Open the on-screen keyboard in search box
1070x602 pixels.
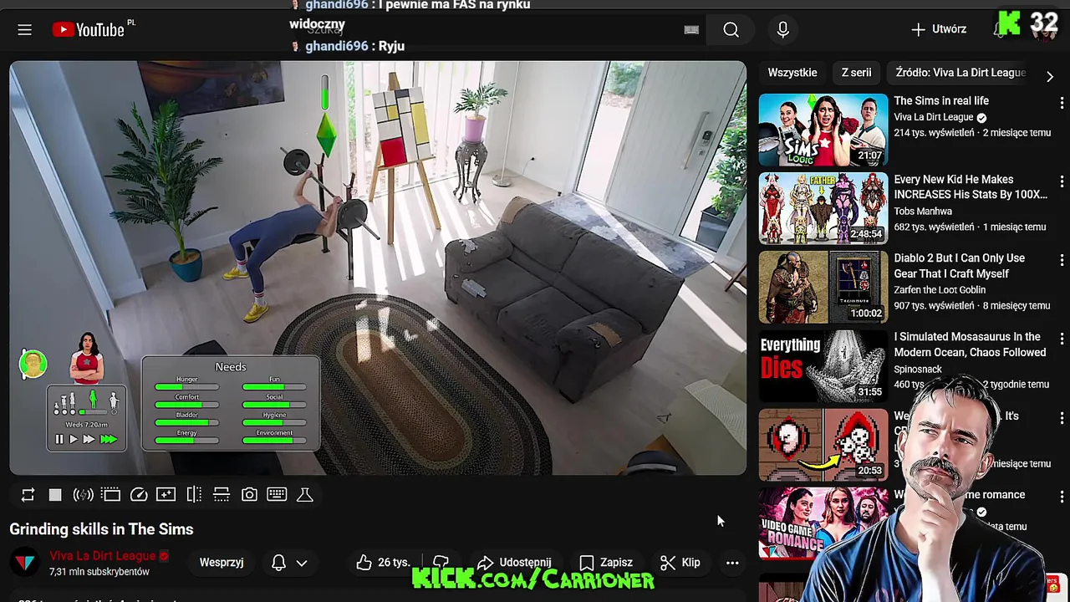click(x=691, y=30)
